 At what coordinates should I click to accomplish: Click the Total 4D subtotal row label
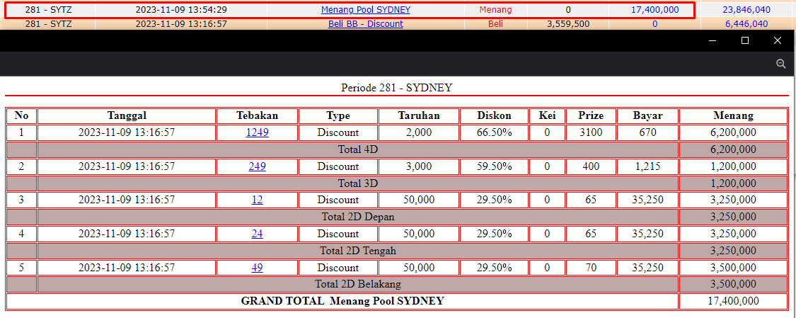click(x=359, y=150)
